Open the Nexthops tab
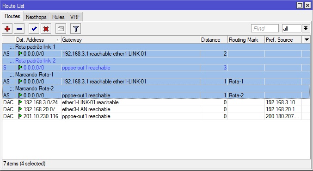The width and height of the screenshot is (313, 171). pos(36,17)
